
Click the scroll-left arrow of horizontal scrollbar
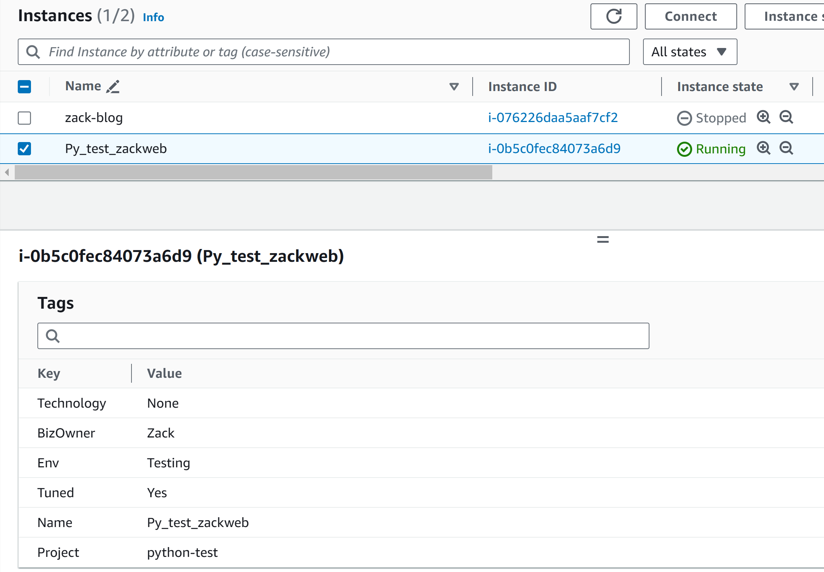(7, 172)
